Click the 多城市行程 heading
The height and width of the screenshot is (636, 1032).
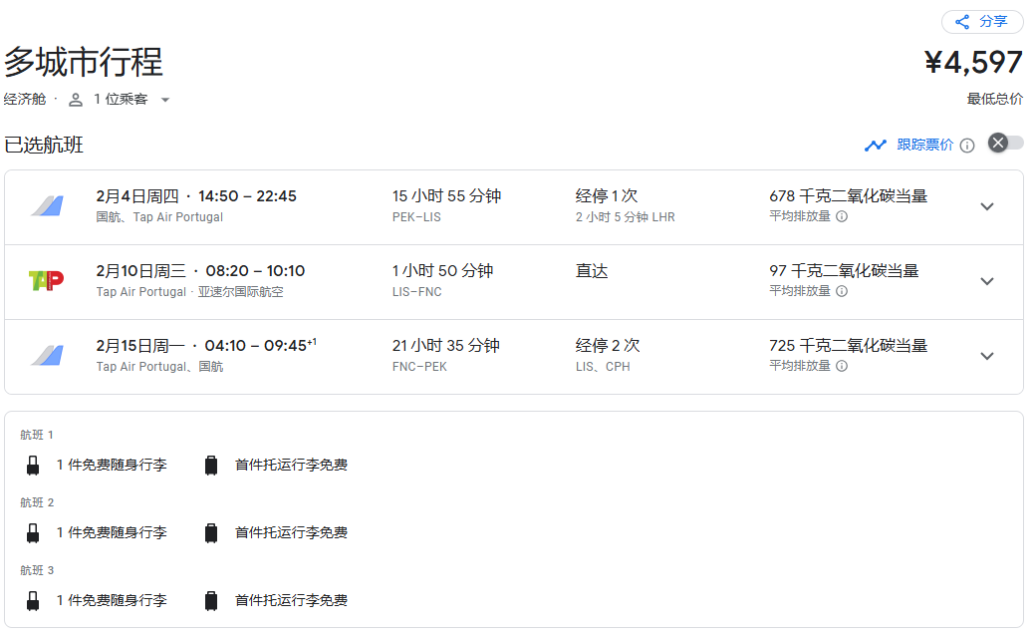pos(84,63)
